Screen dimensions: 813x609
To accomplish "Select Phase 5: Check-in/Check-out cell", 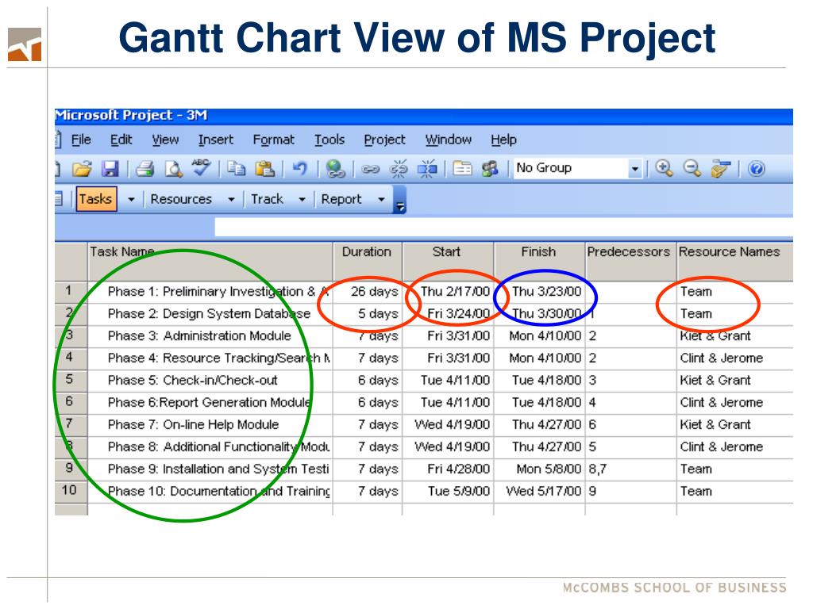I will tap(210, 380).
